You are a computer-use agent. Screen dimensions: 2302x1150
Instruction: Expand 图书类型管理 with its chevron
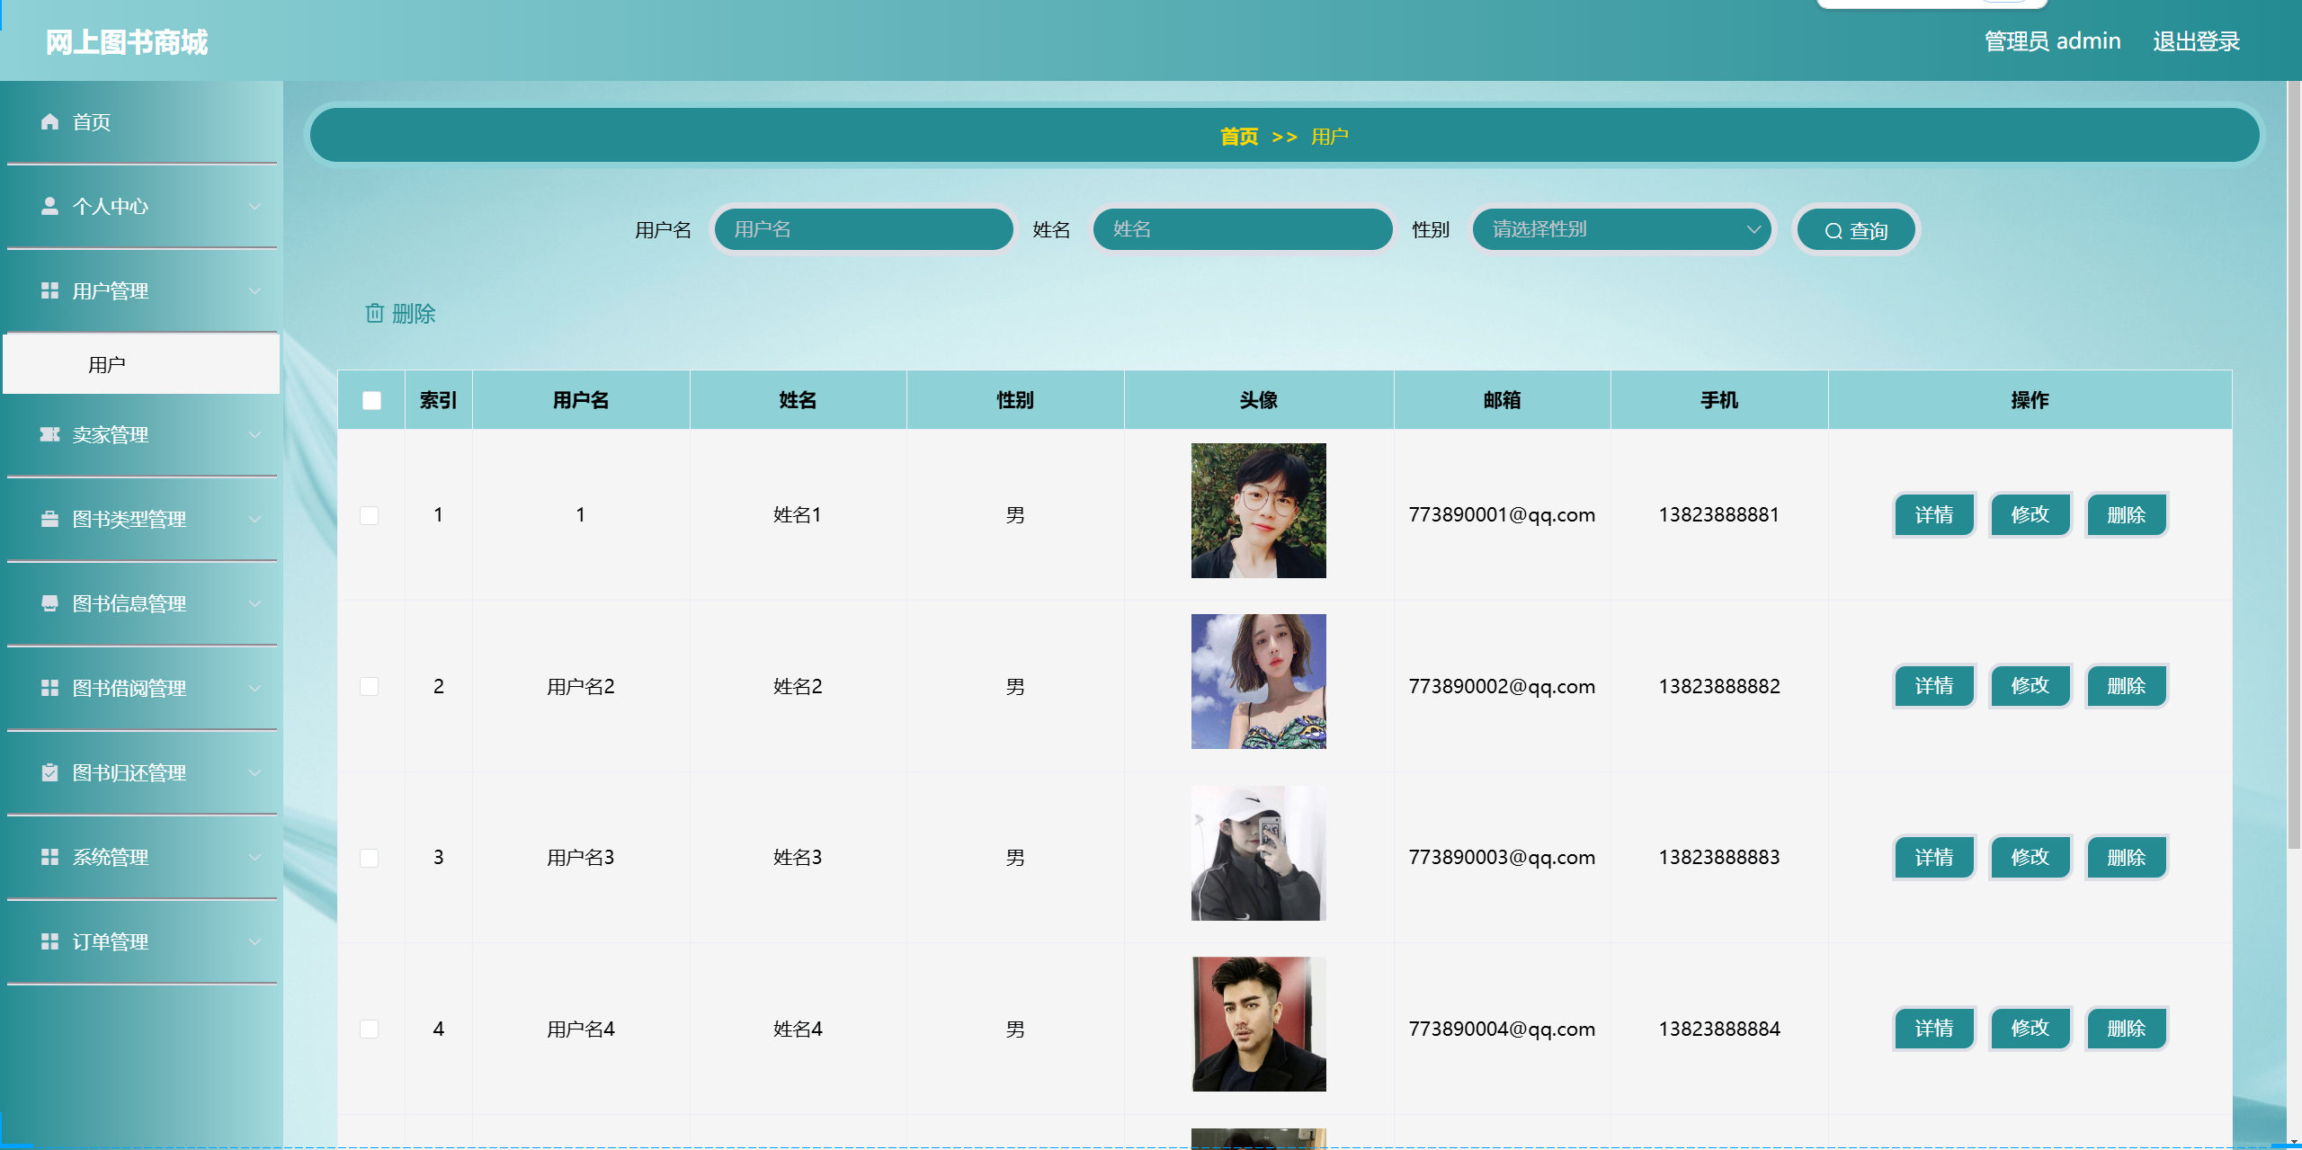click(255, 519)
